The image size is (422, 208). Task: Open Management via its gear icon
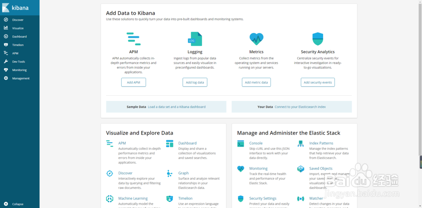(6, 78)
